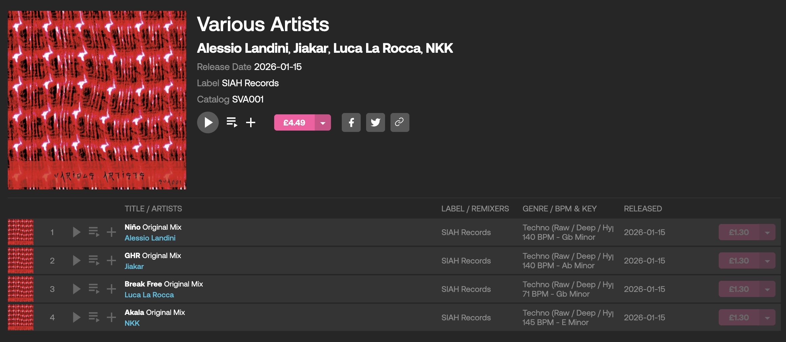Buy the release for £4.49
This screenshot has width=786, height=342.
point(294,123)
